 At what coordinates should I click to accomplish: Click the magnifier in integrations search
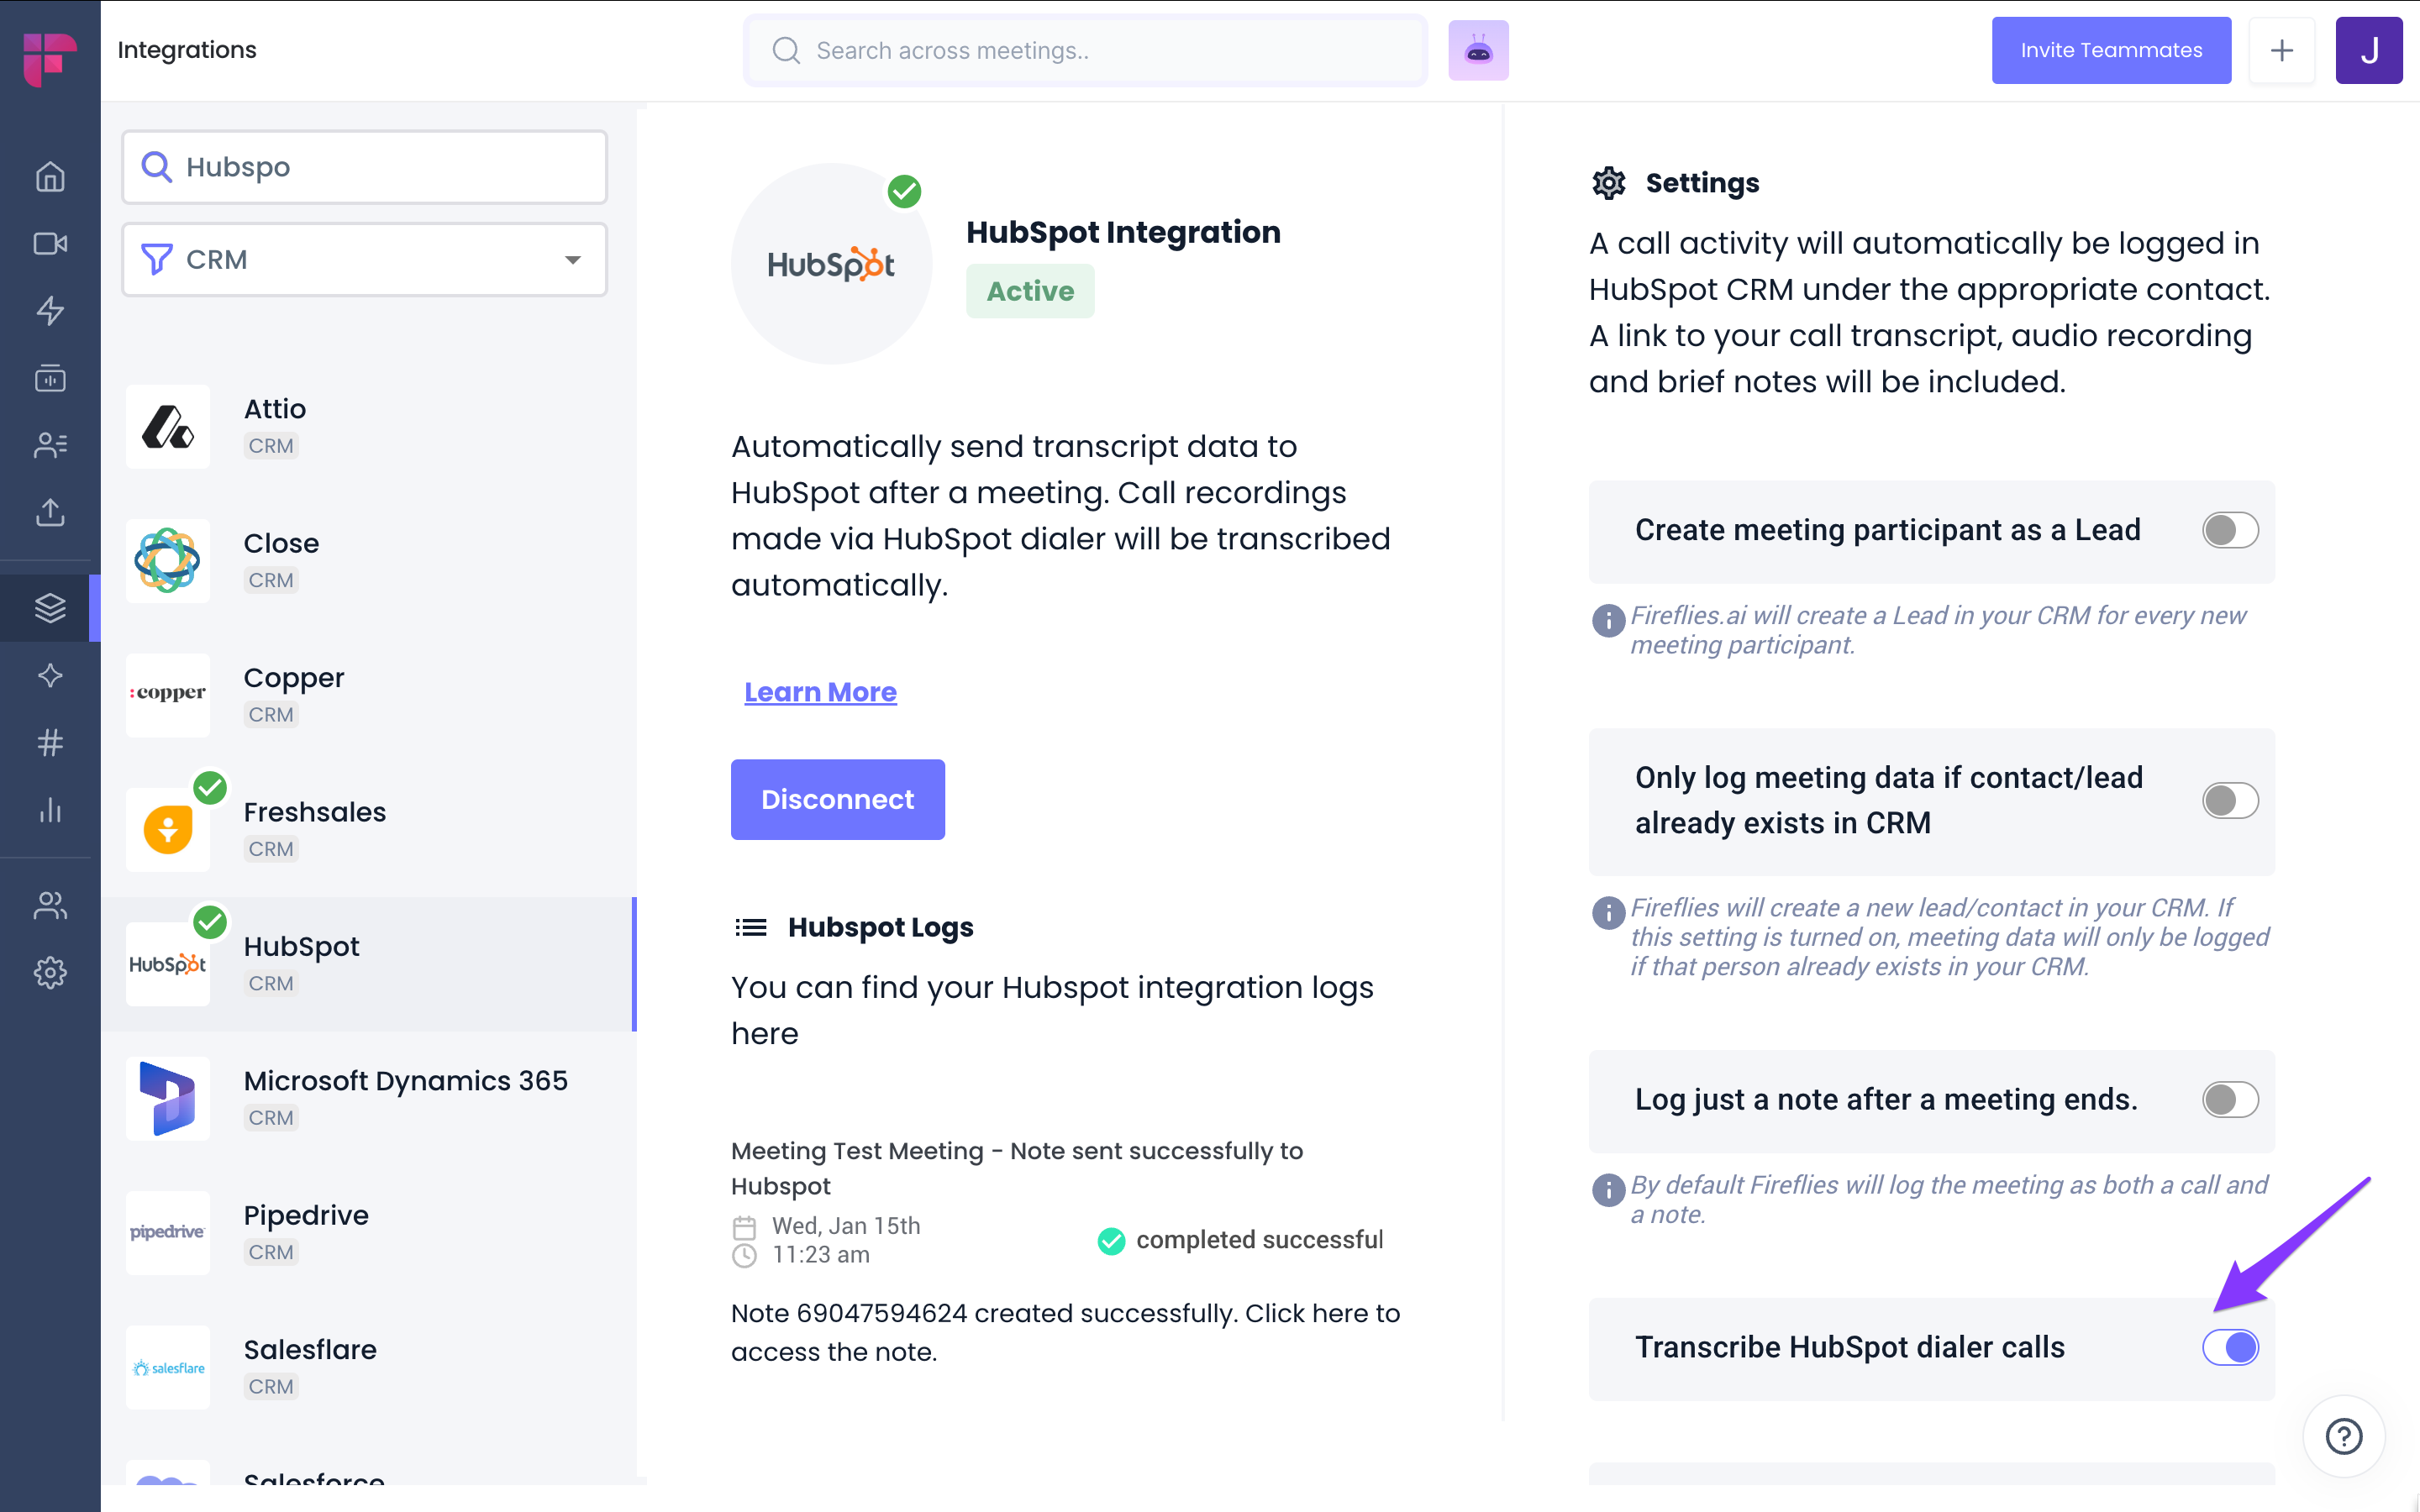[x=156, y=166]
